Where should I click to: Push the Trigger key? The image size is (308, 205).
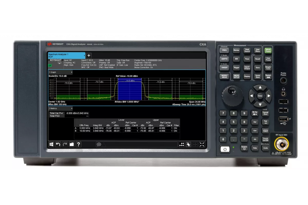(236, 68)
